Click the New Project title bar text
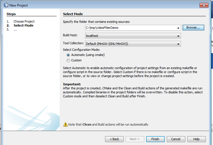This screenshot has height=145, width=213. point(19,5)
